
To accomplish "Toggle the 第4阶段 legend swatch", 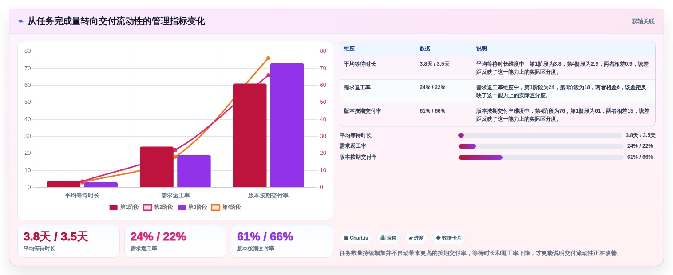I will click(x=216, y=208).
